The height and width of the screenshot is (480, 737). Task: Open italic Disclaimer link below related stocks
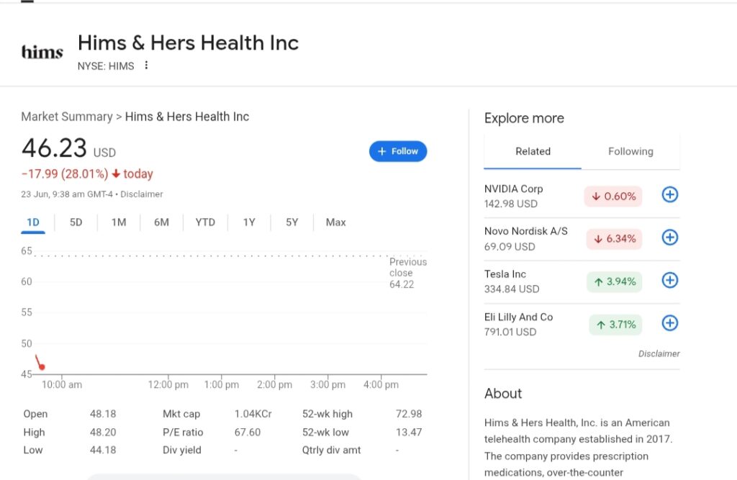click(x=659, y=353)
